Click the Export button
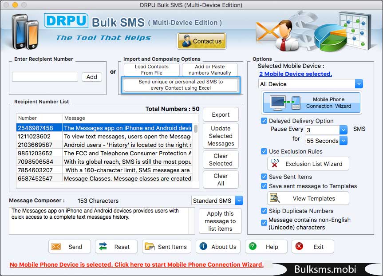Screen dimensions: 383x276 [221, 114]
